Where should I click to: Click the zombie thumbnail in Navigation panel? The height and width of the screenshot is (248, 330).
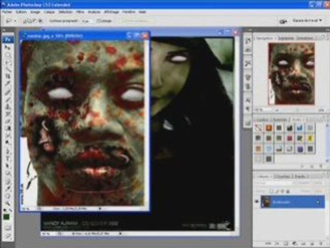pyautogui.click(x=291, y=74)
